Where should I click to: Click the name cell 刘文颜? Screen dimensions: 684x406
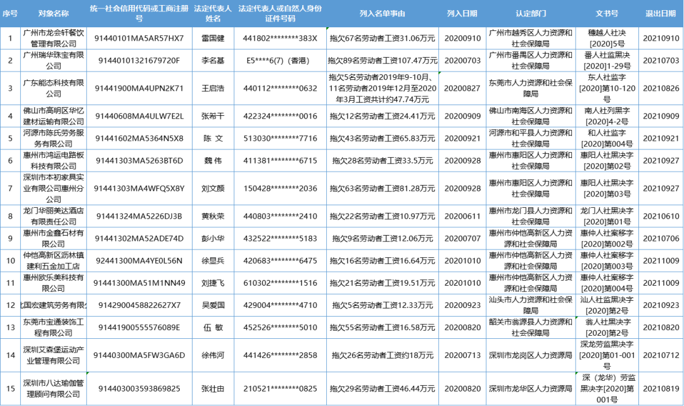(x=213, y=188)
